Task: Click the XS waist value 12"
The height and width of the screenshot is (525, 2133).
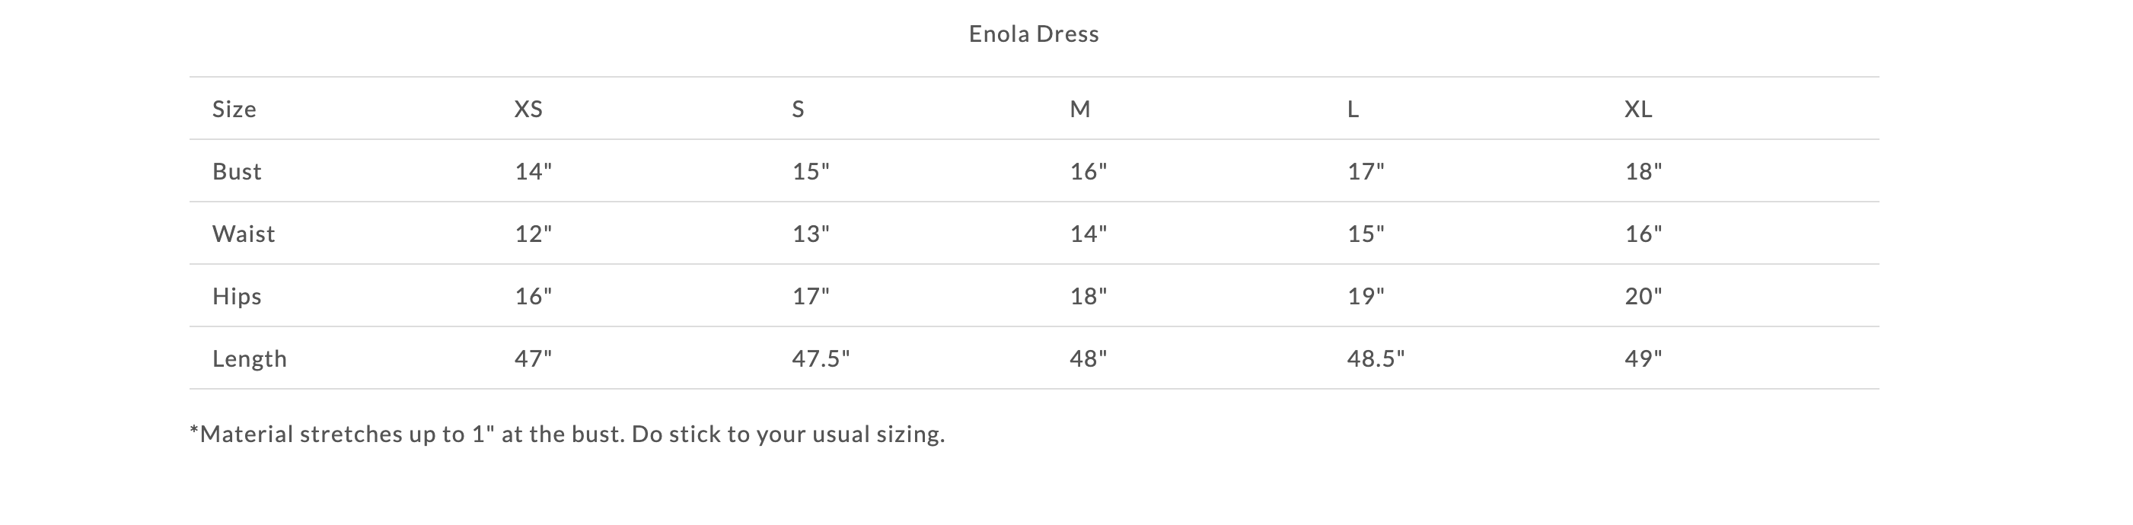Action: click(533, 234)
